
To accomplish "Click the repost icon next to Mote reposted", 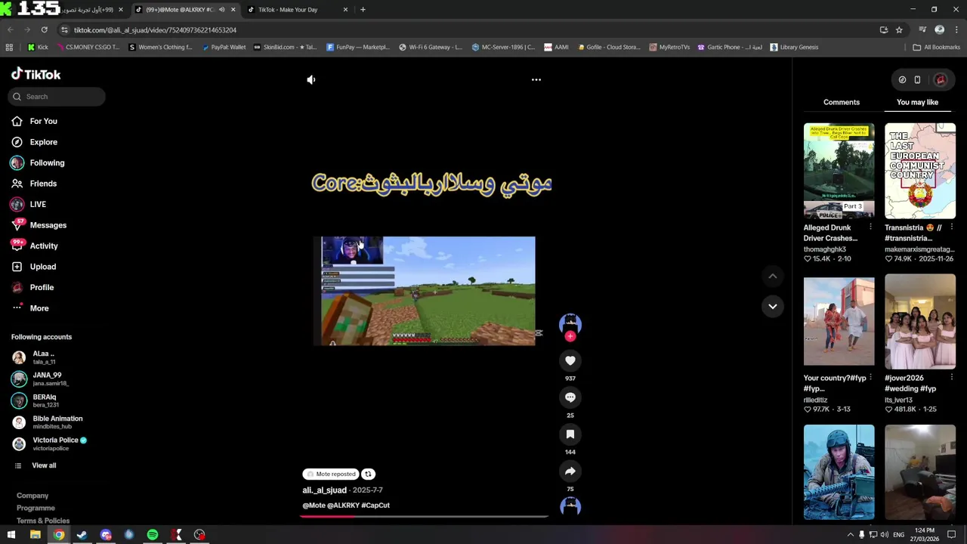I will [368, 474].
